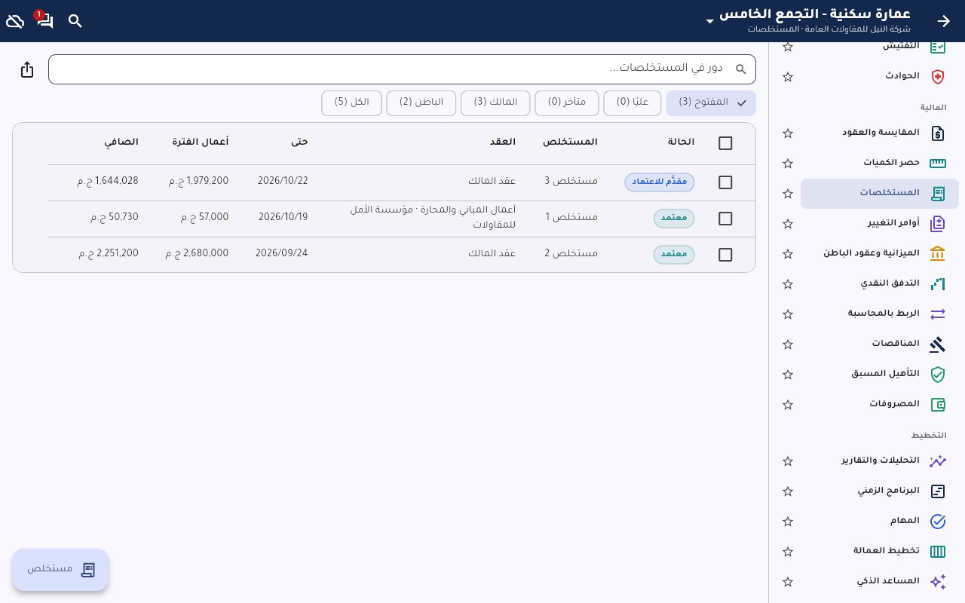Viewport: 965px width, 603px height.
Task: Click the top bar search icon
Action: pyautogui.click(x=75, y=21)
